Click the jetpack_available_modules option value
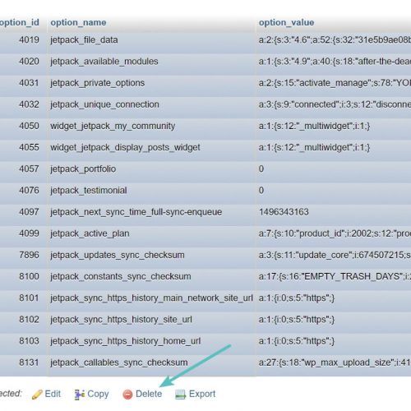411x411 pixels. pyautogui.click(x=335, y=62)
